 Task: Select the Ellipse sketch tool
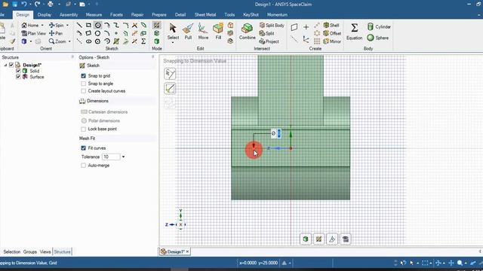[88, 41]
